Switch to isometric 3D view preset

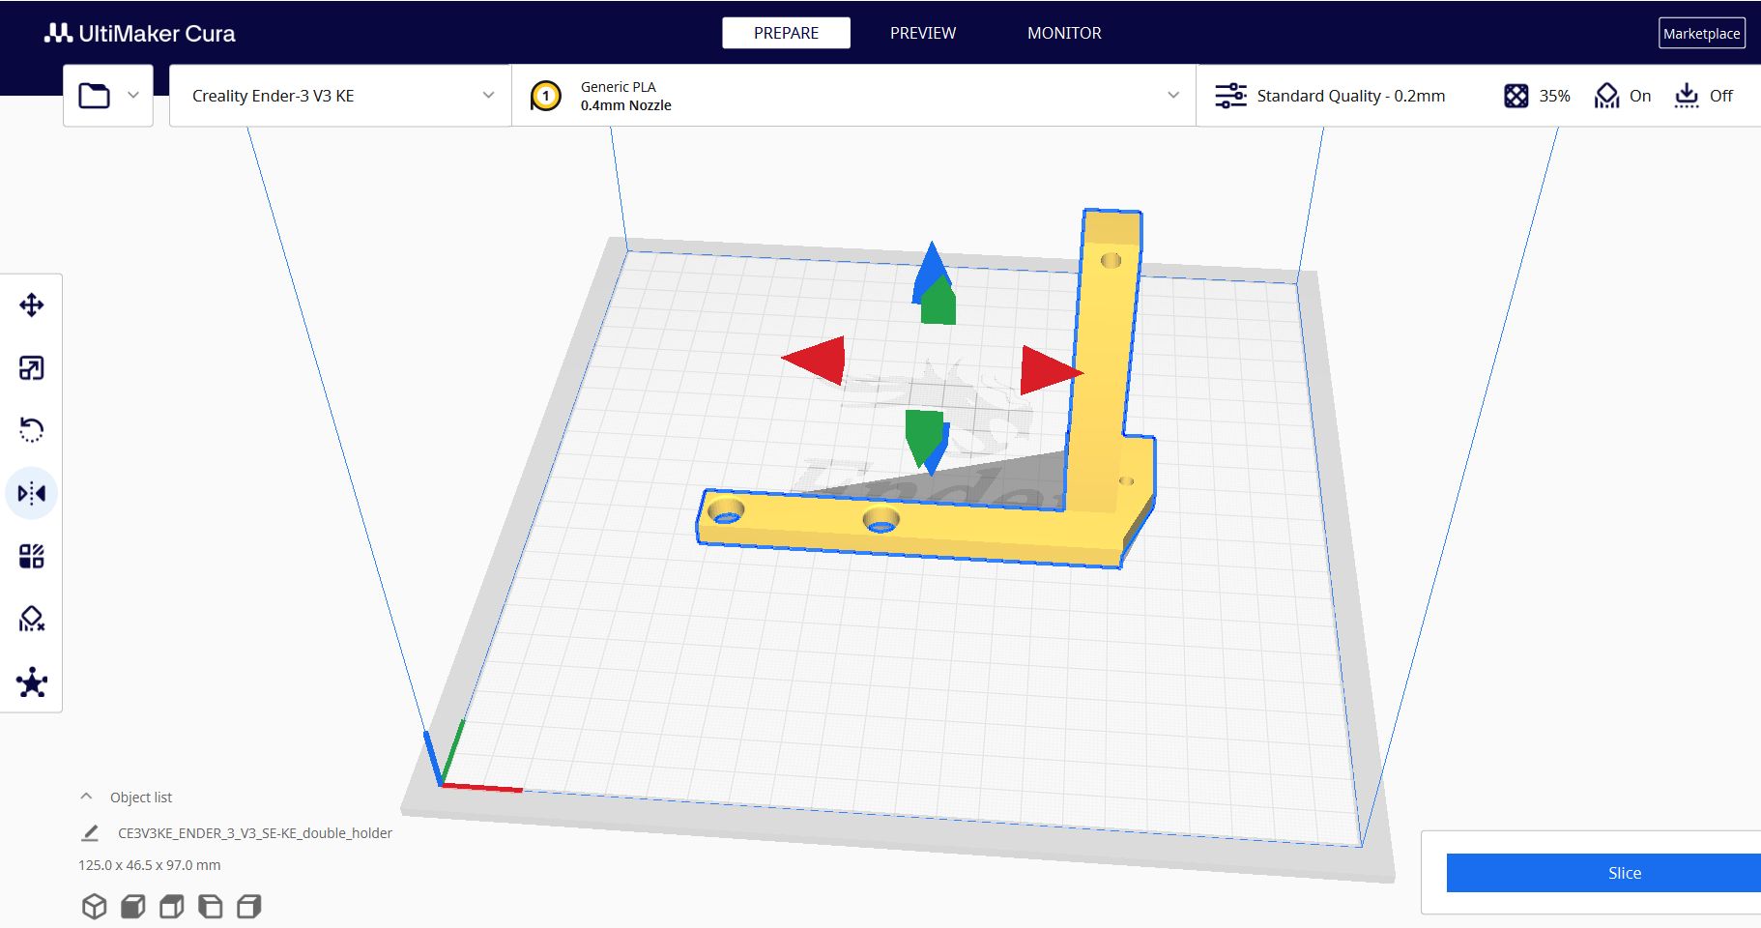click(93, 906)
